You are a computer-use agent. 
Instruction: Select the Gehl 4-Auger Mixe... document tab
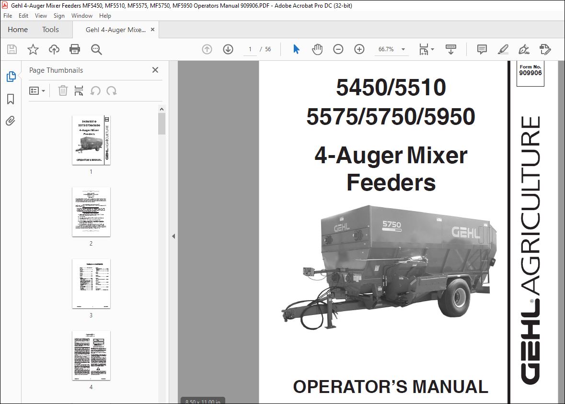click(x=115, y=30)
